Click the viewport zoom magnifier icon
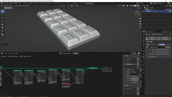Viewport: 172px width, 97px height. (x=140, y=19)
